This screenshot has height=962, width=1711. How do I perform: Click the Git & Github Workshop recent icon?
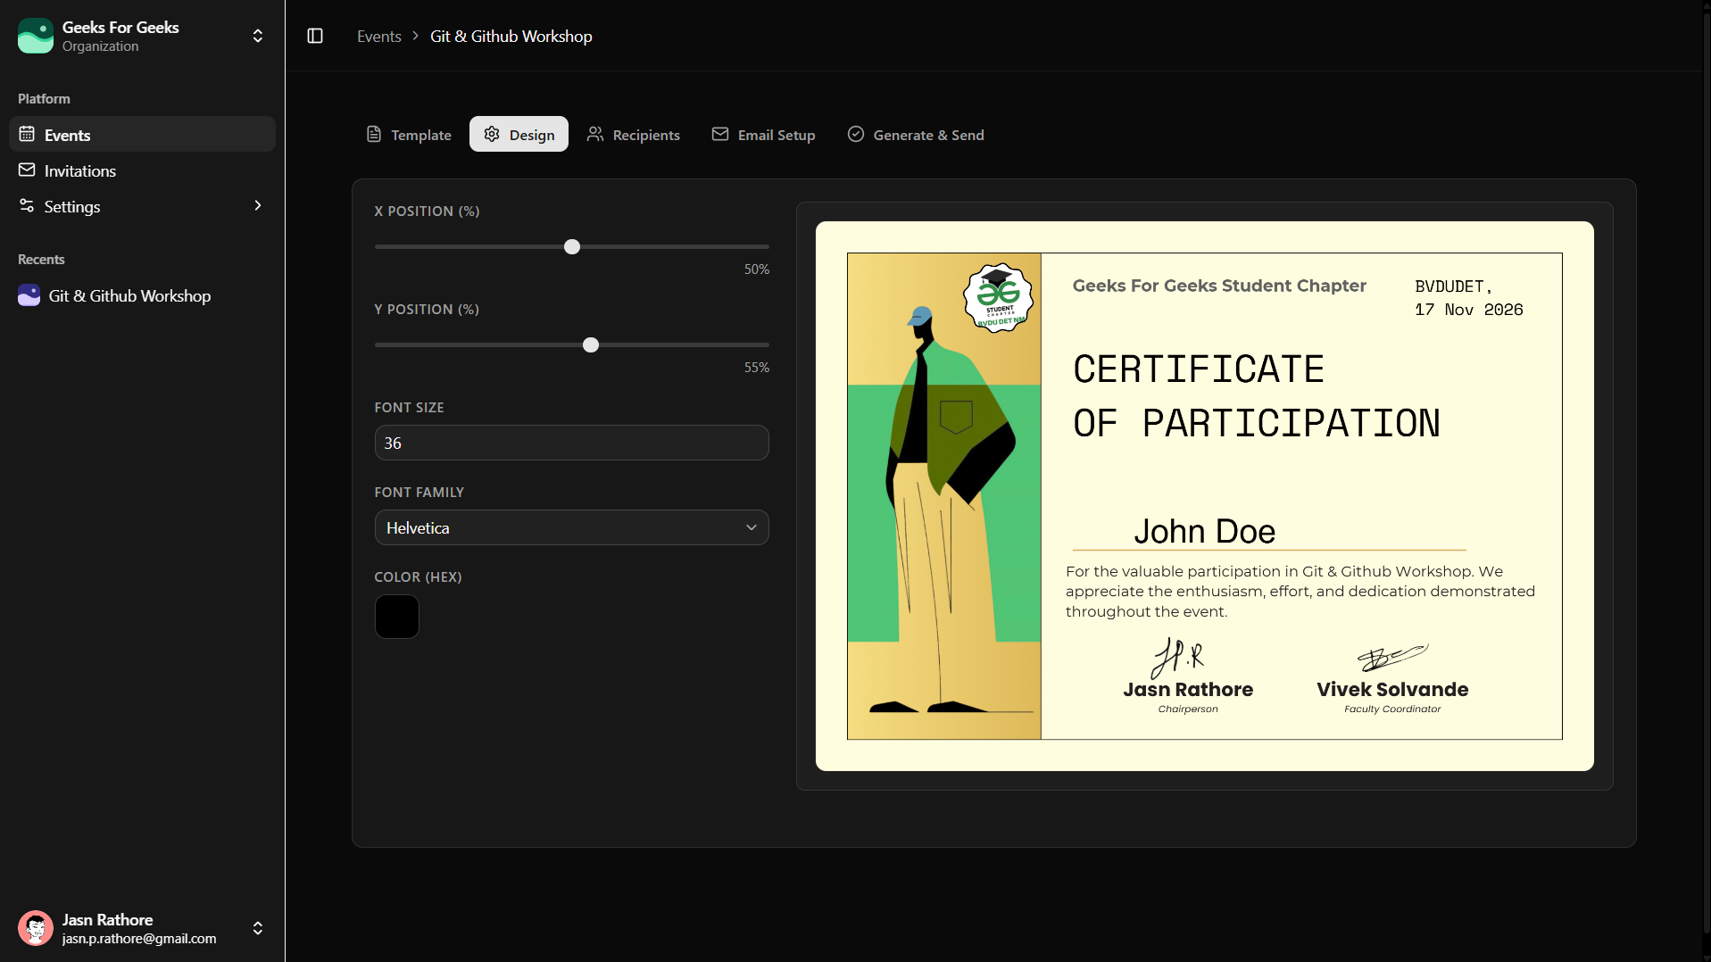point(29,295)
